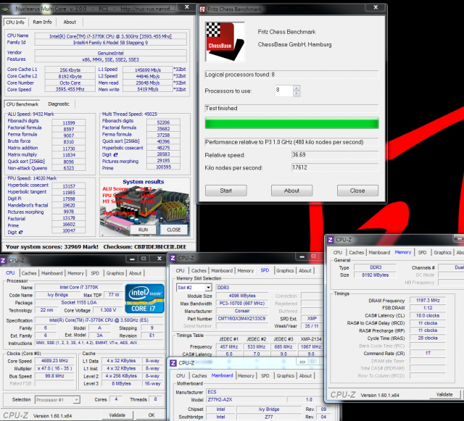This screenshot has height=421, width=464.
Task: Increase Processors to use with up arrow
Action: pyautogui.click(x=297, y=88)
